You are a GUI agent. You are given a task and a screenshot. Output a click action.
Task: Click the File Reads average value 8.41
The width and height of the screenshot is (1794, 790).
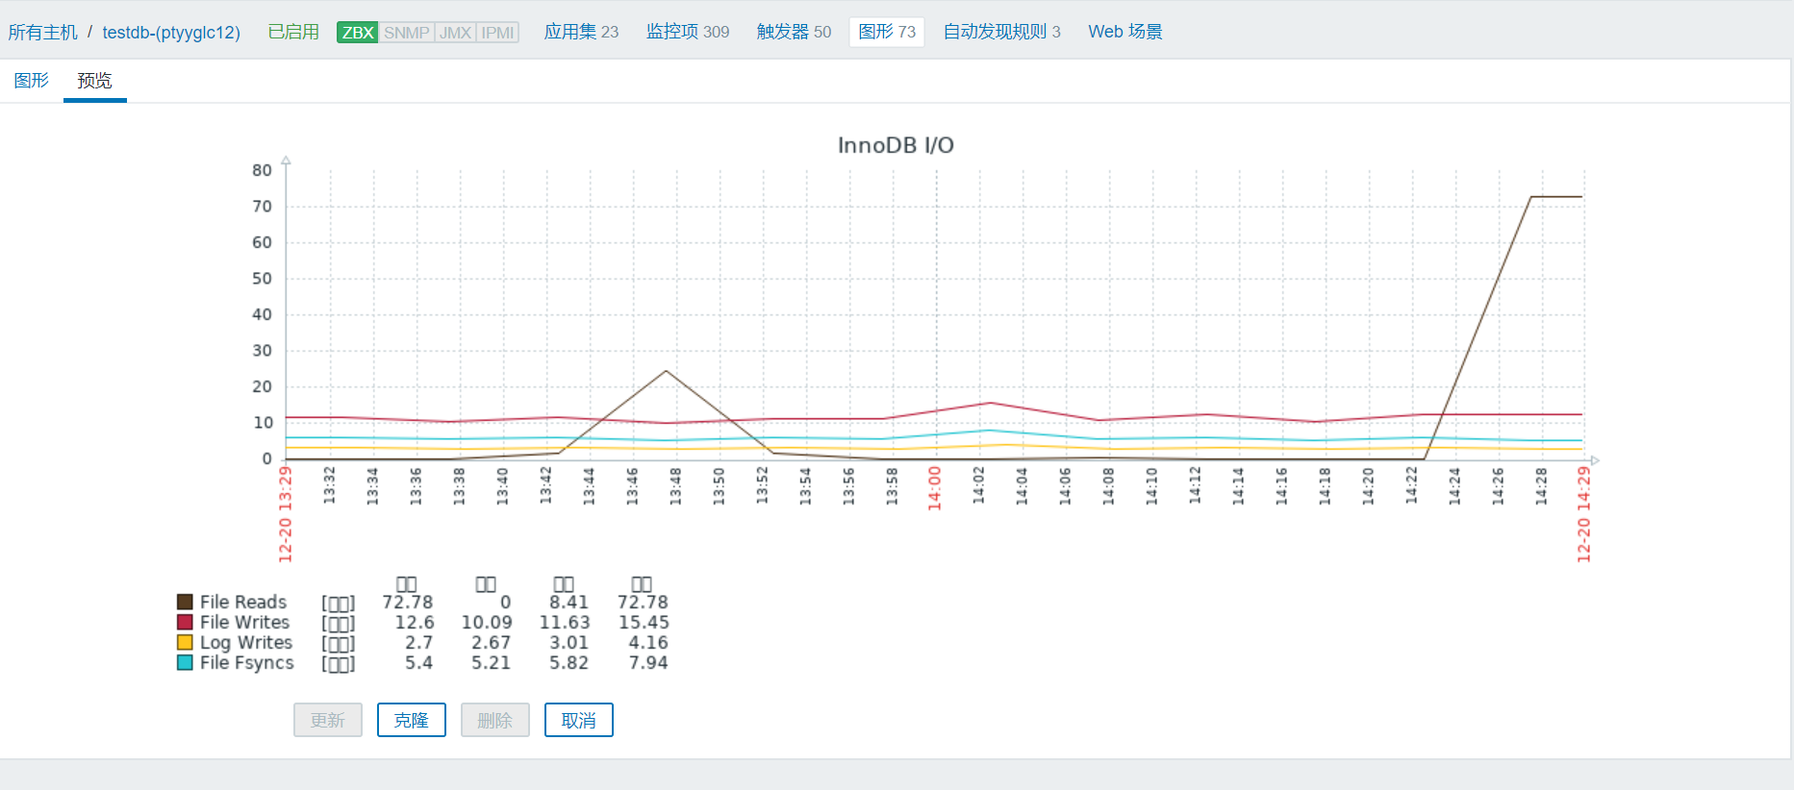click(x=569, y=602)
